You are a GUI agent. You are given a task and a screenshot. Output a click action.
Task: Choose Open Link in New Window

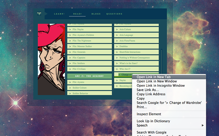(x=169, y=81)
